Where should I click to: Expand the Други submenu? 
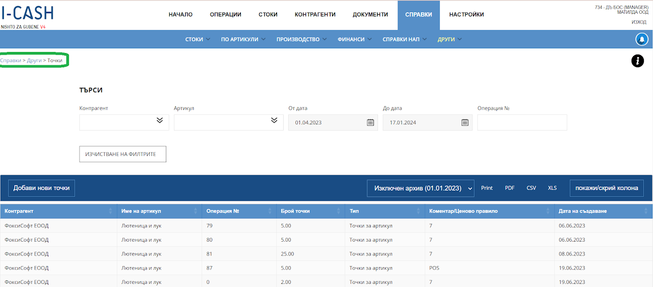449,39
